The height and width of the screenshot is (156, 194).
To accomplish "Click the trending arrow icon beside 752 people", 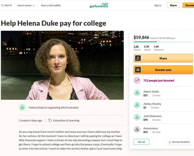I will [x=137, y=81].
